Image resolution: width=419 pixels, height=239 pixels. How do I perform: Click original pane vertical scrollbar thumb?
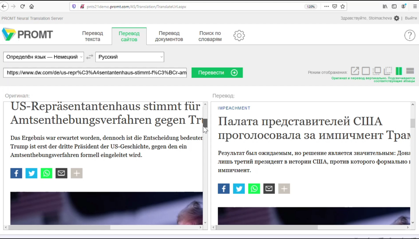[205, 123]
